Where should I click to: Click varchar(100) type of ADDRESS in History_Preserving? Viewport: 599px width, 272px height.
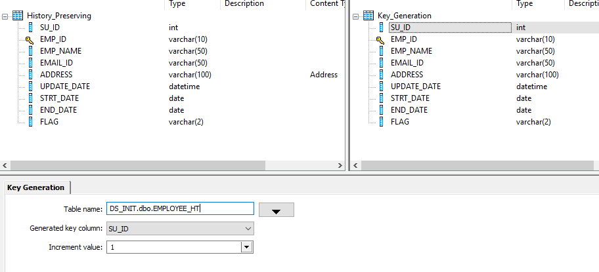[190, 75]
